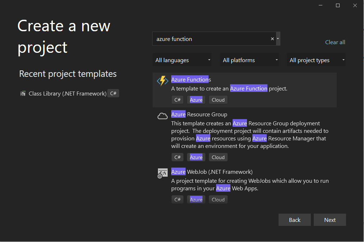Select the Azure WebJob (.NET Framework) title
This screenshot has height=242, width=364.
coord(212,172)
